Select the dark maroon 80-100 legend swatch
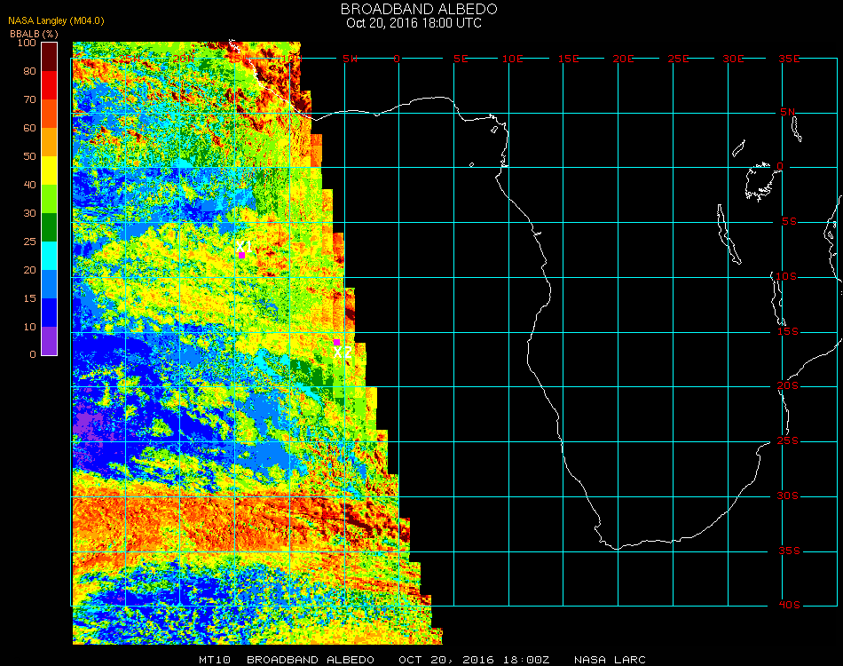This screenshot has height=666, width=843. tap(50, 57)
